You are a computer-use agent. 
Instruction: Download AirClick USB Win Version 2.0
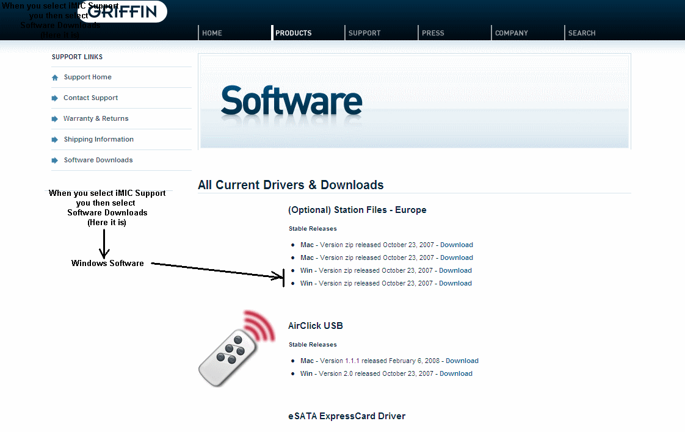click(x=455, y=373)
